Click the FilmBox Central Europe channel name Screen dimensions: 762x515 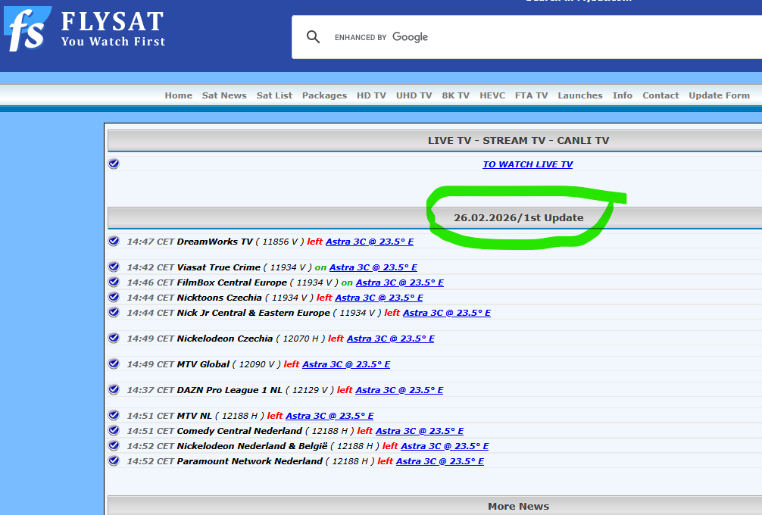[x=232, y=282]
